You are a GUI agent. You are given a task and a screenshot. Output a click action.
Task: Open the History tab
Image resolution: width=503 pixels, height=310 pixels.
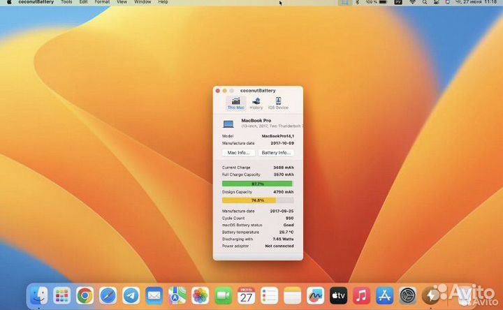[x=256, y=103]
